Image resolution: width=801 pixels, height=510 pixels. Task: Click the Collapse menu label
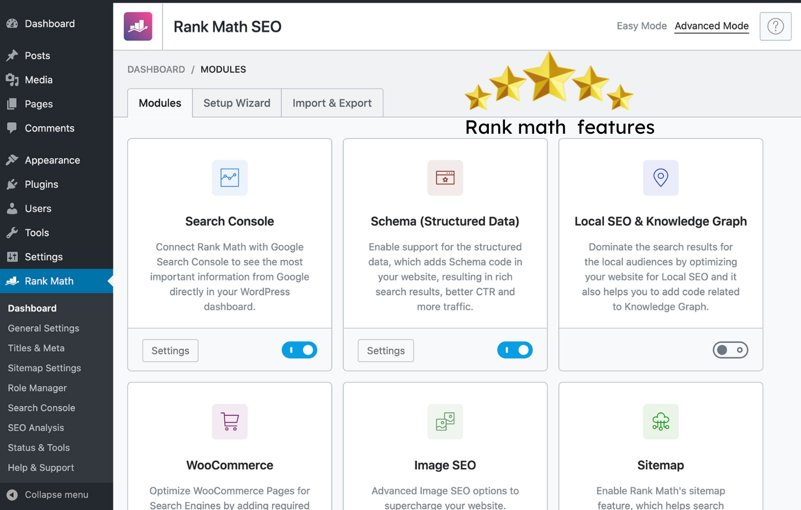point(56,495)
